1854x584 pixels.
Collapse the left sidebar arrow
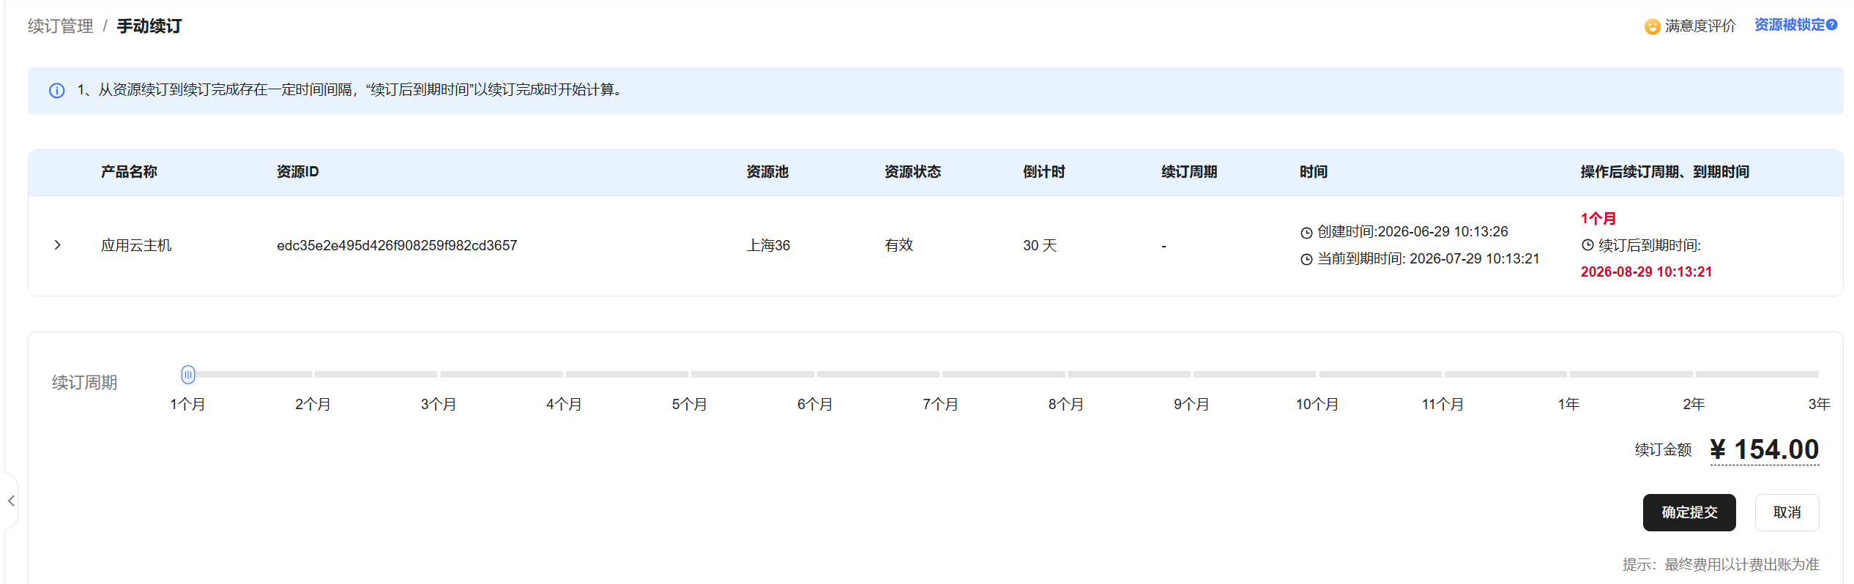click(11, 501)
